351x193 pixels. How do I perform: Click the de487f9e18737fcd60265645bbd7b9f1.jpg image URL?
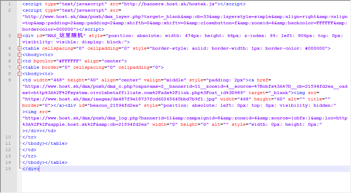[120, 99]
